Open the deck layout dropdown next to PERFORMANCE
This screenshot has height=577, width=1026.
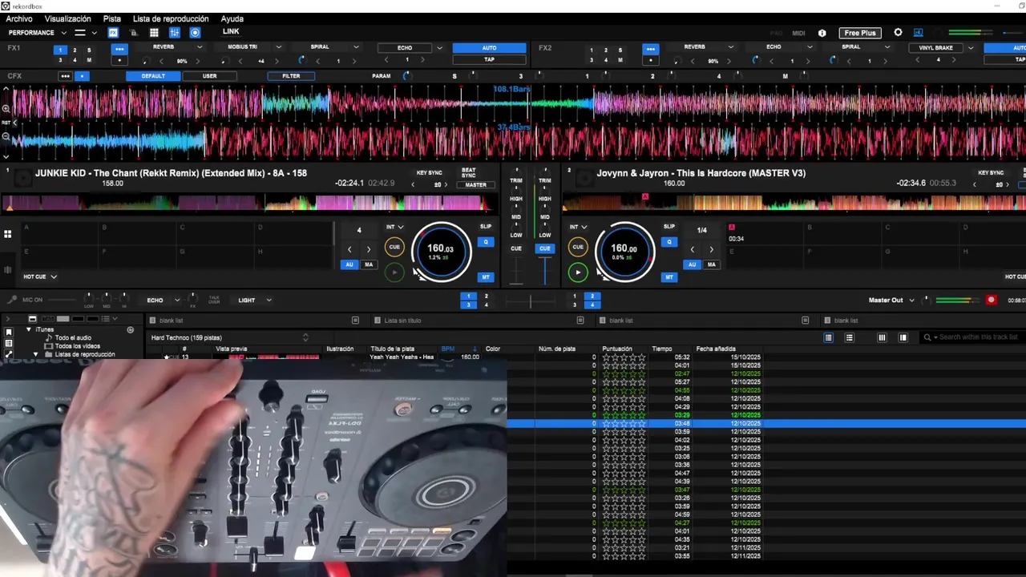tap(85, 33)
